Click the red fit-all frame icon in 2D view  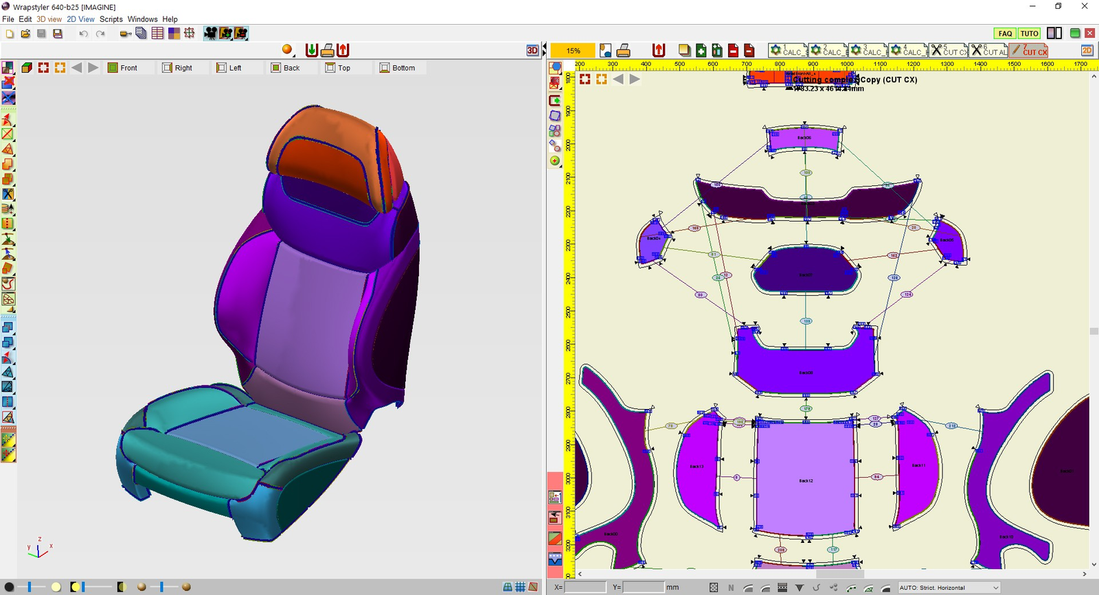[x=585, y=79]
